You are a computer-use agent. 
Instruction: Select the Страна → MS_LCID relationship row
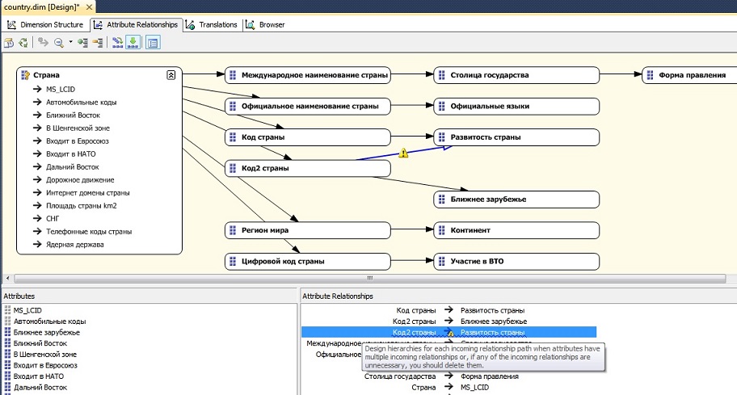pyautogui.click(x=449, y=388)
